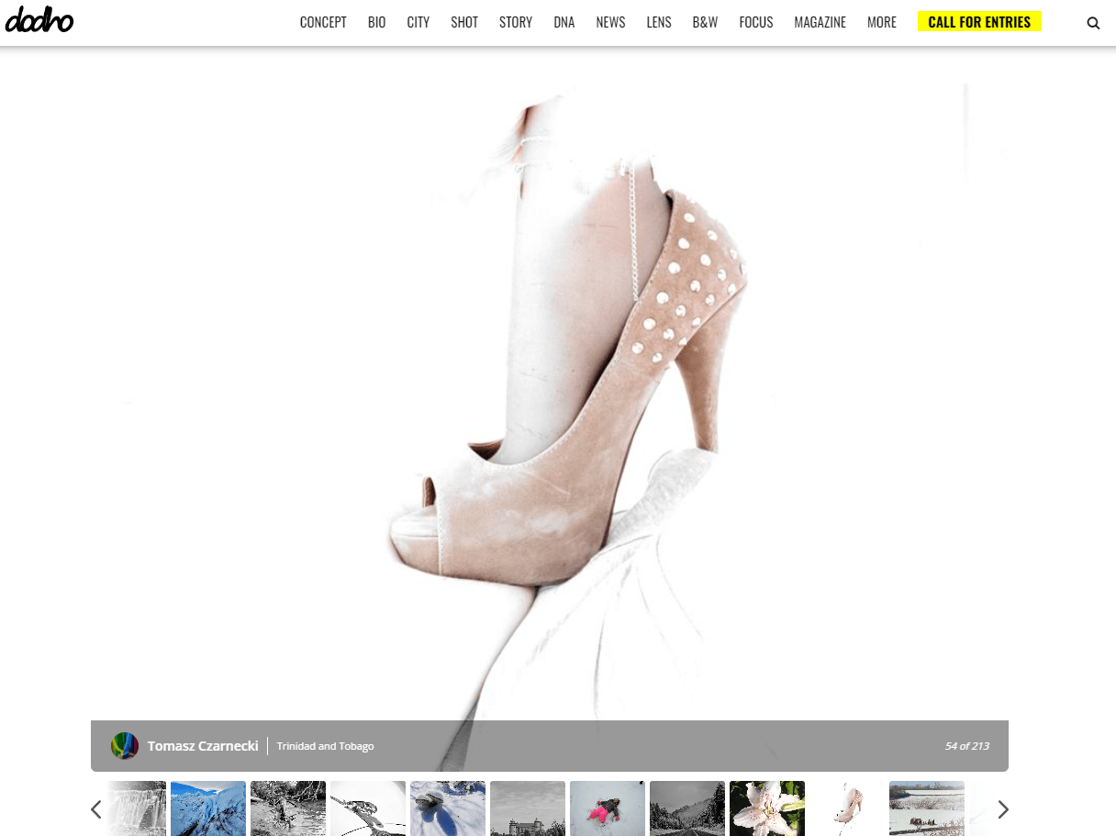Go to the MAGAZINE section
Screen dimensions: 1116x836
pyautogui.click(x=820, y=22)
